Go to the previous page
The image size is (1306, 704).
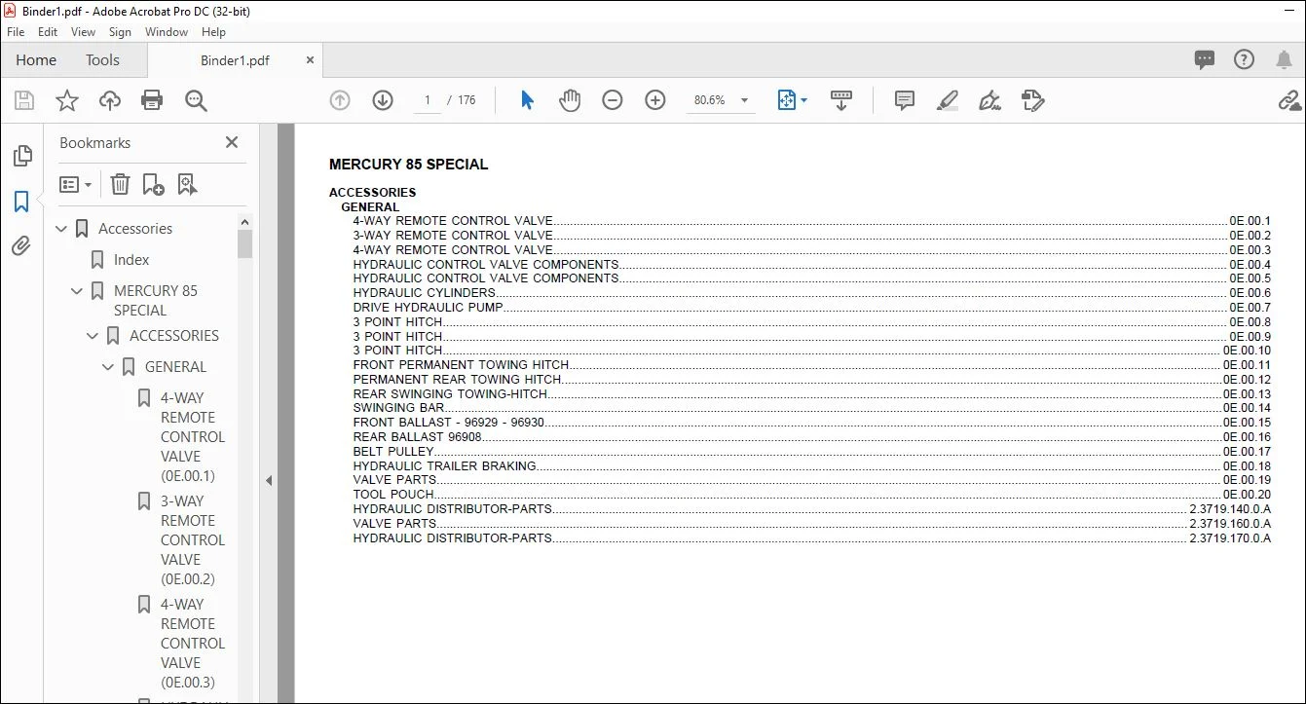pyautogui.click(x=340, y=100)
